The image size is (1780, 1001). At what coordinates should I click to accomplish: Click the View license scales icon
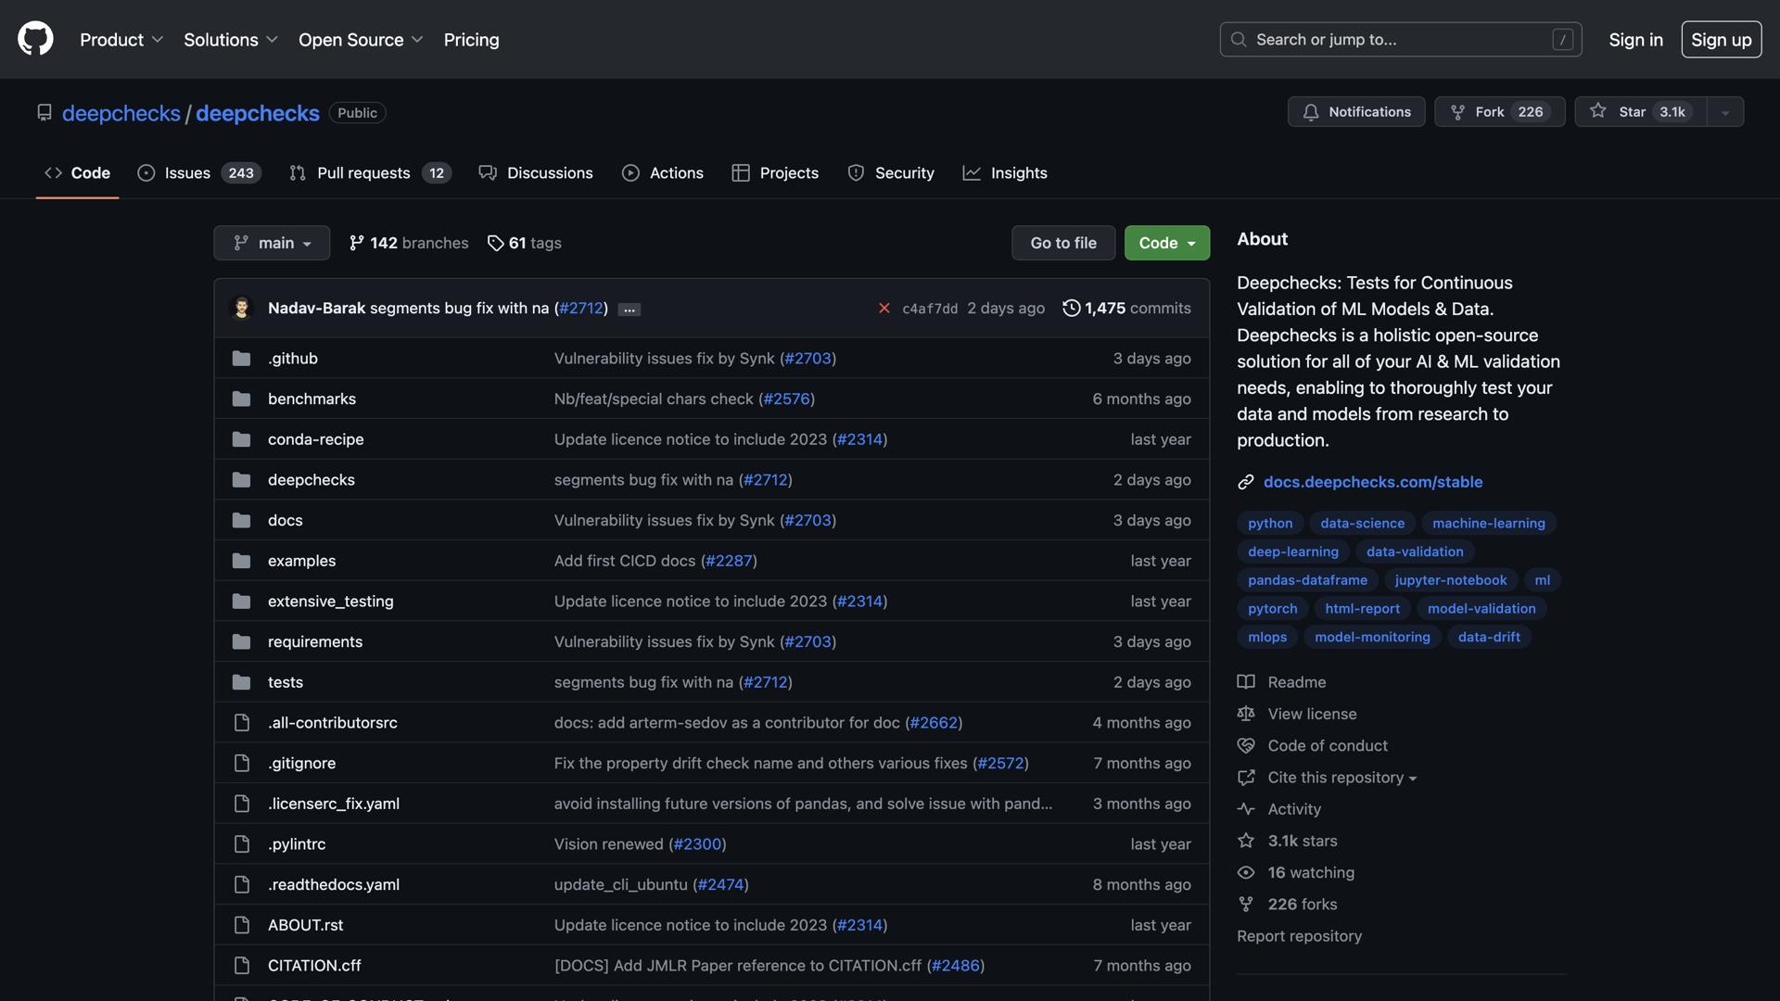pos(1246,714)
